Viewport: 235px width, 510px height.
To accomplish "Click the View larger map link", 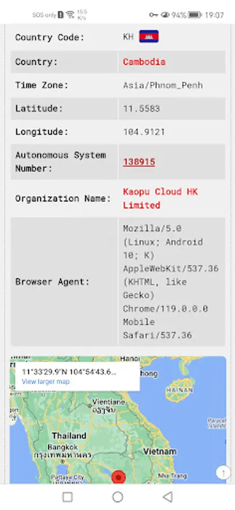I will coord(45,381).
